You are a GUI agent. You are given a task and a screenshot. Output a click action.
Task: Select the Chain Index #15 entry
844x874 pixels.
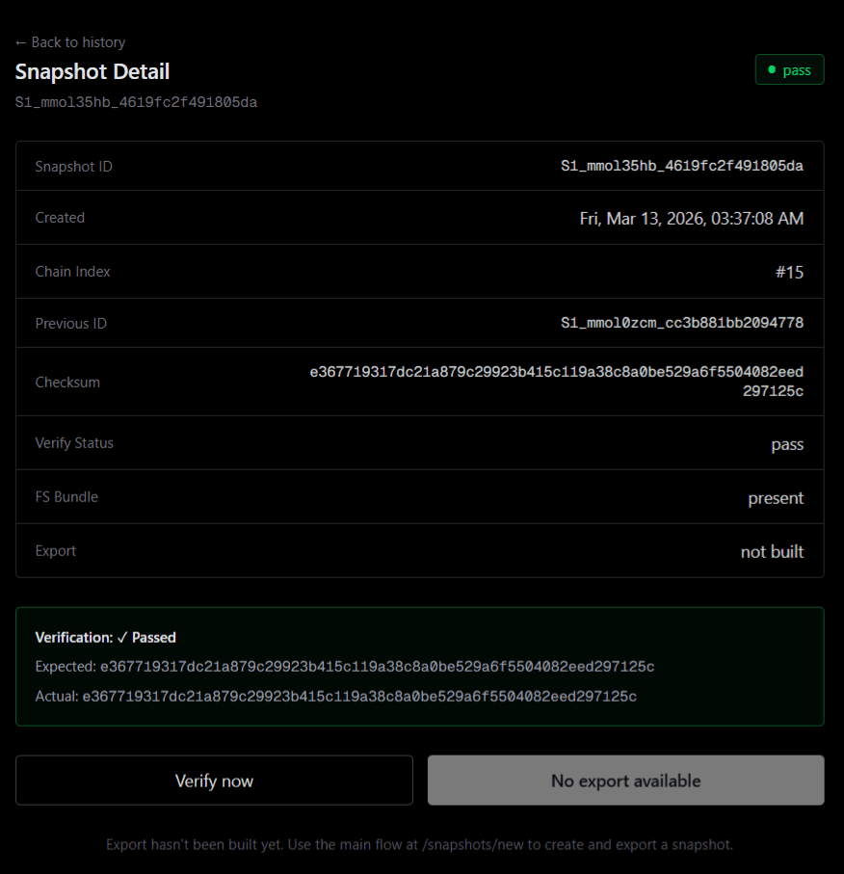pyautogui.click(x=790, y=271)
